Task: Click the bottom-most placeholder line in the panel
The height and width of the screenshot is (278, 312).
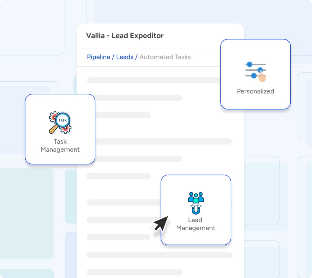Action: point(134,272)
